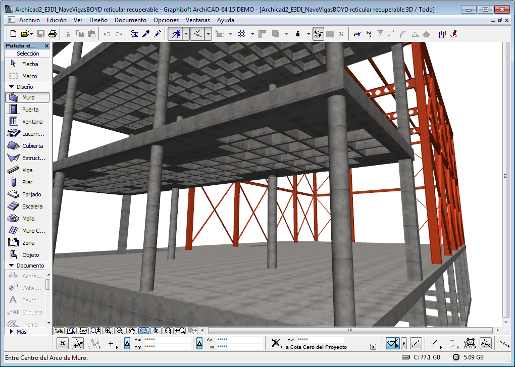This screenshot has height=367, width=515.
Task: Activate the Find and Select magnifier icon
Action: pyautogui.click(x=134, y=34)
